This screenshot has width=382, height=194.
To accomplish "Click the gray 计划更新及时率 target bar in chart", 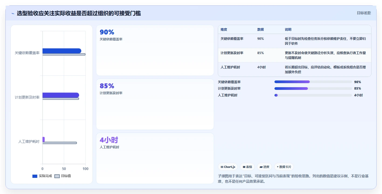I will pyautogui.click(x=61, y=99).
